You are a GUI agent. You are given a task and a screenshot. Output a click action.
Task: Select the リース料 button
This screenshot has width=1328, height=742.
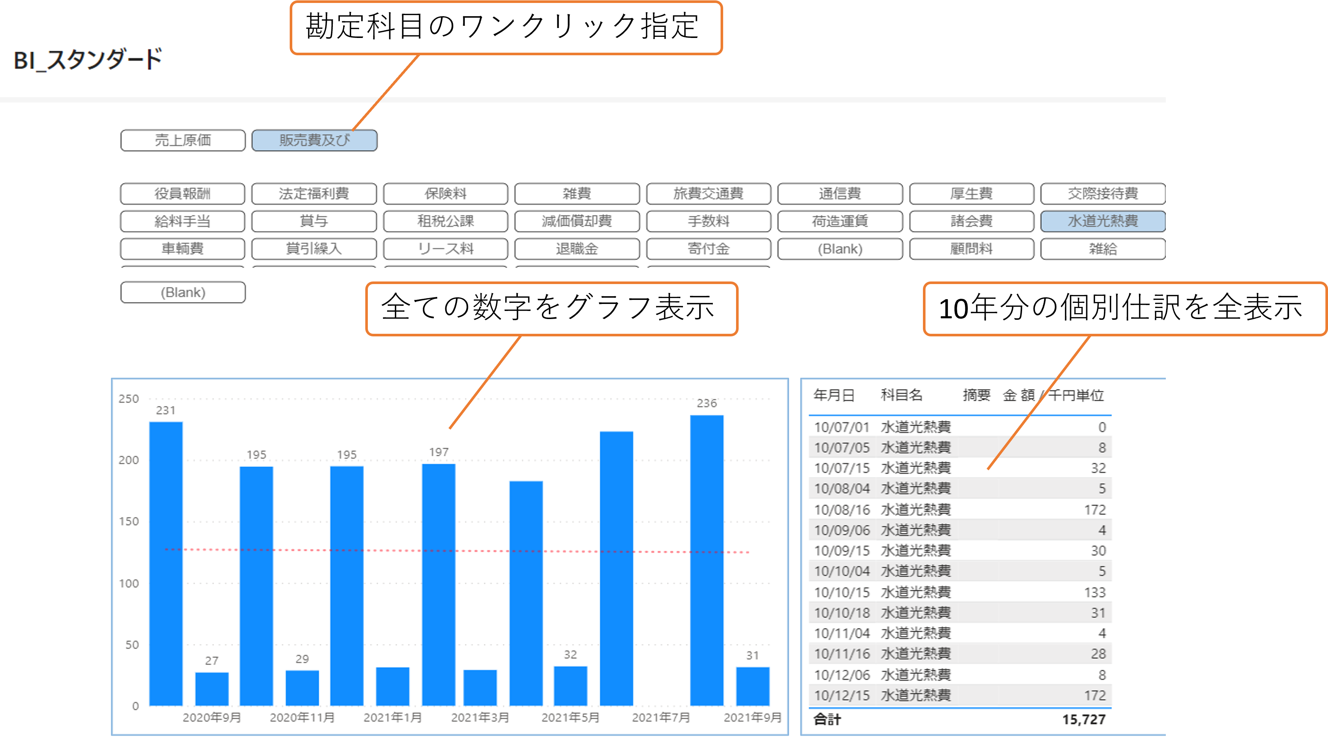[446, 249]
